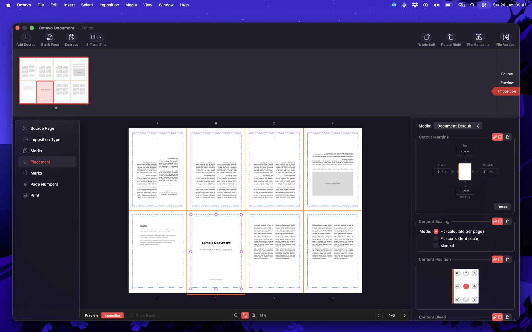Toggle the Show Bleed option
This screenshot has width=532, height=332.
[132, 315]
